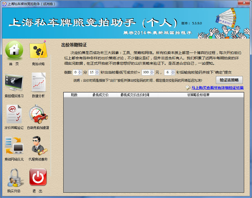Open 代理竞拍服务 agent service icon

click(38, 146)
